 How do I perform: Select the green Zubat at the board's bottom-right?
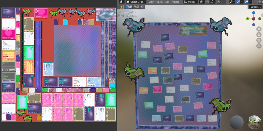(x=220, y=106)
